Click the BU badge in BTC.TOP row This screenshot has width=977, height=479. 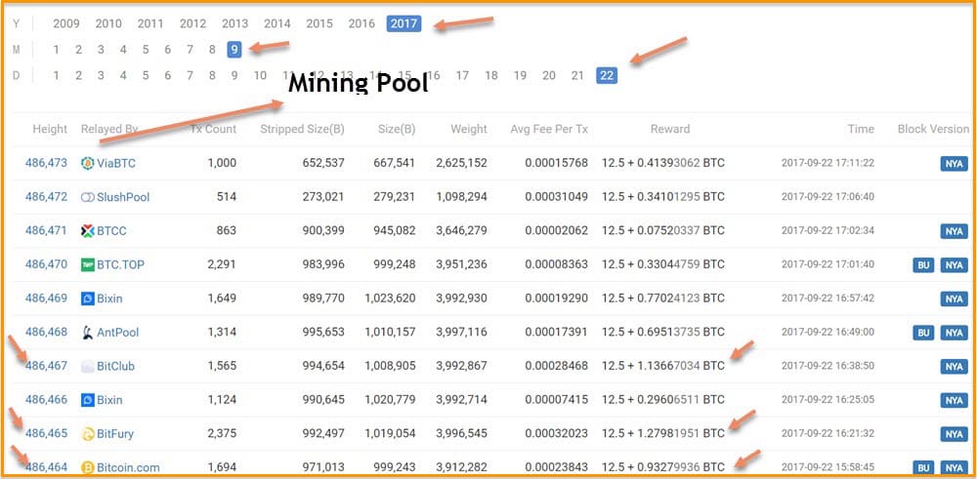click(923, 265)
